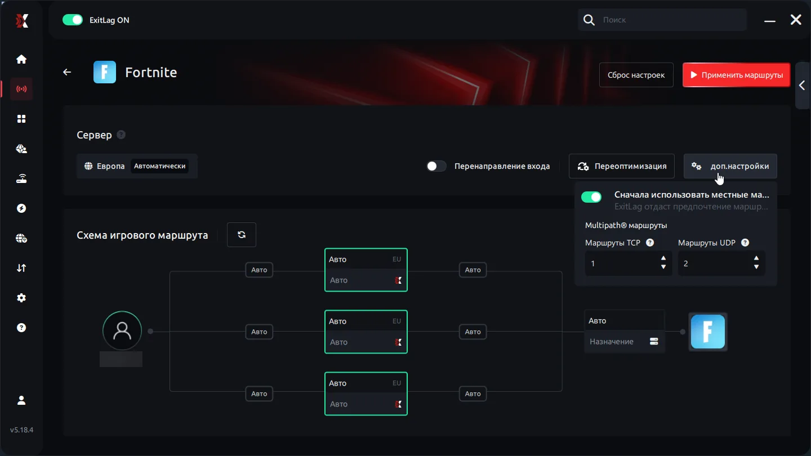Screen dimensions: 811x456
Task: Click Сброс настроек button
Action: pos(636,75)
